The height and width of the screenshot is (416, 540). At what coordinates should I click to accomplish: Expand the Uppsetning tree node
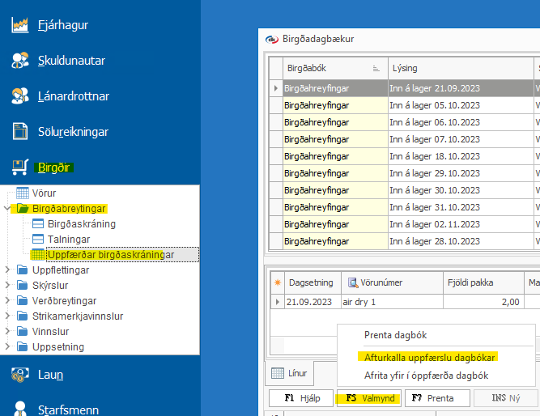pos(7,346)
